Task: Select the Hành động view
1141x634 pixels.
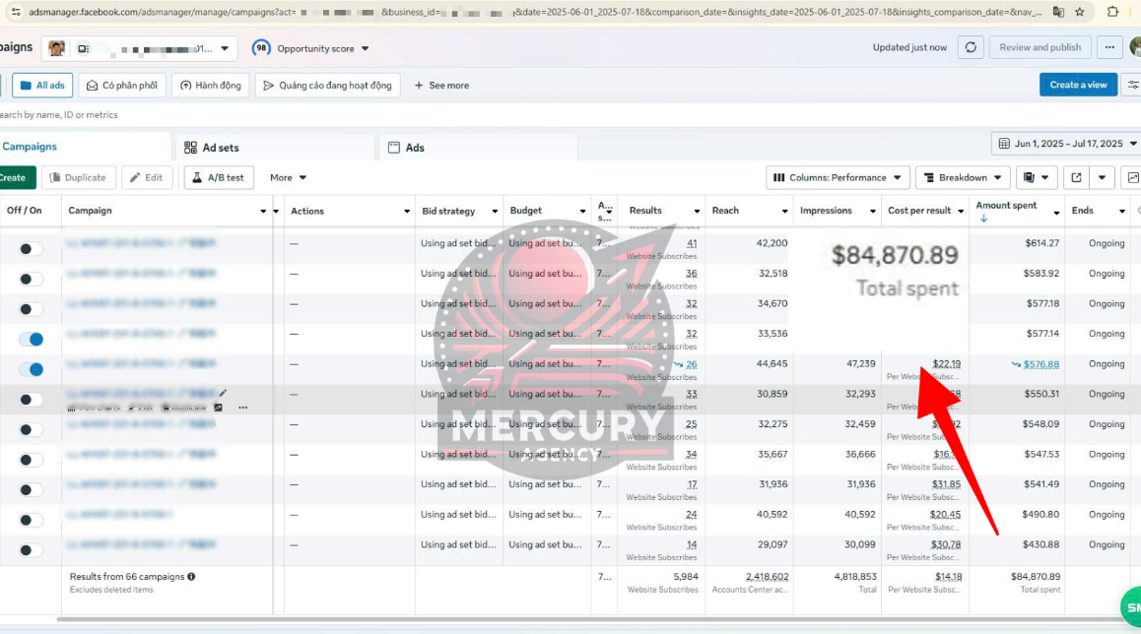Action: point(210,85)
